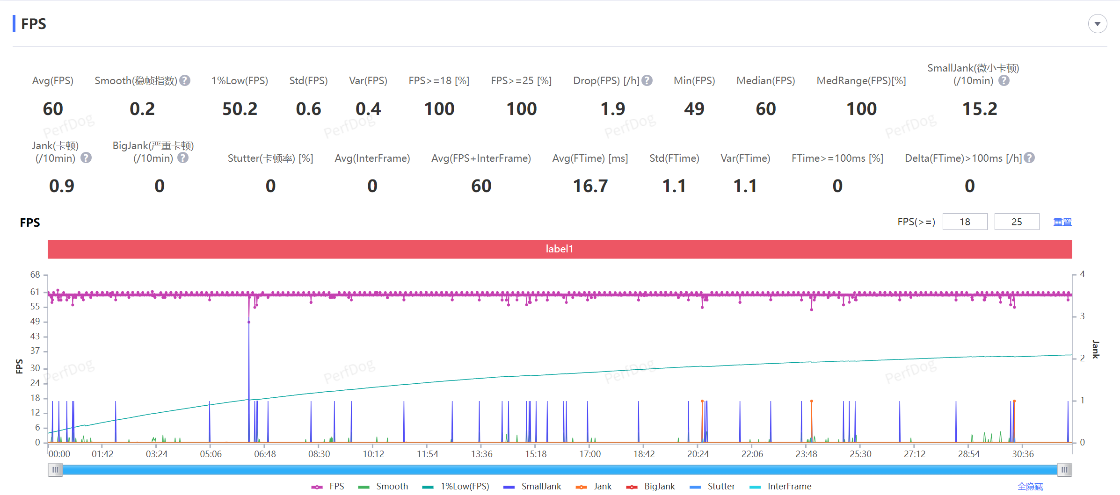Hide the 1%Low(FPS) legend series
Screen dimensions: 1120x495
(456, 487)
